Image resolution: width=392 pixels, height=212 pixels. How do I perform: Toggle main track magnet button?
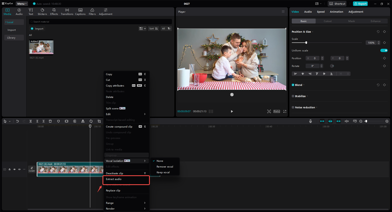(x=322, y=121)
